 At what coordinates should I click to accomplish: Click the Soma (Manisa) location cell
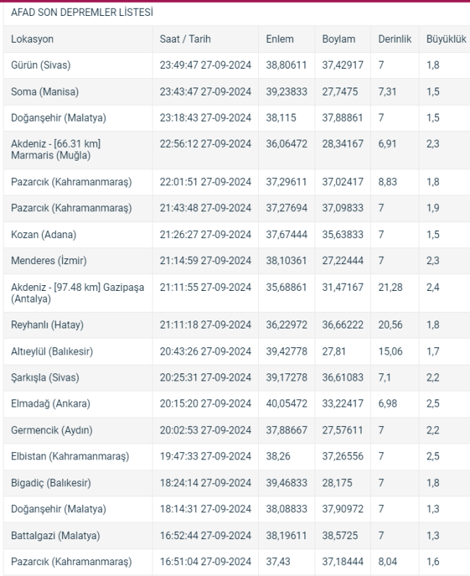[x=45, y=91]
